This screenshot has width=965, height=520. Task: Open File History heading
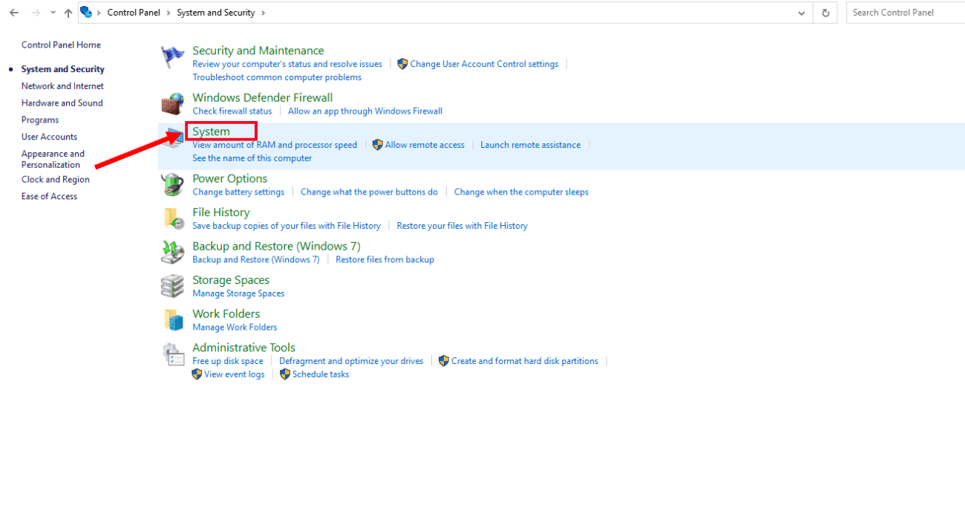[221, 212]
